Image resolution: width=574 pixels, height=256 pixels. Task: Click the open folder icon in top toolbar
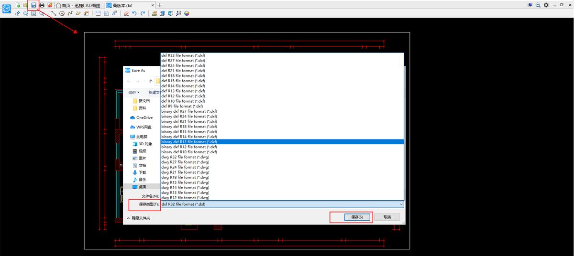pyautogui.click(x=25, y=5)
